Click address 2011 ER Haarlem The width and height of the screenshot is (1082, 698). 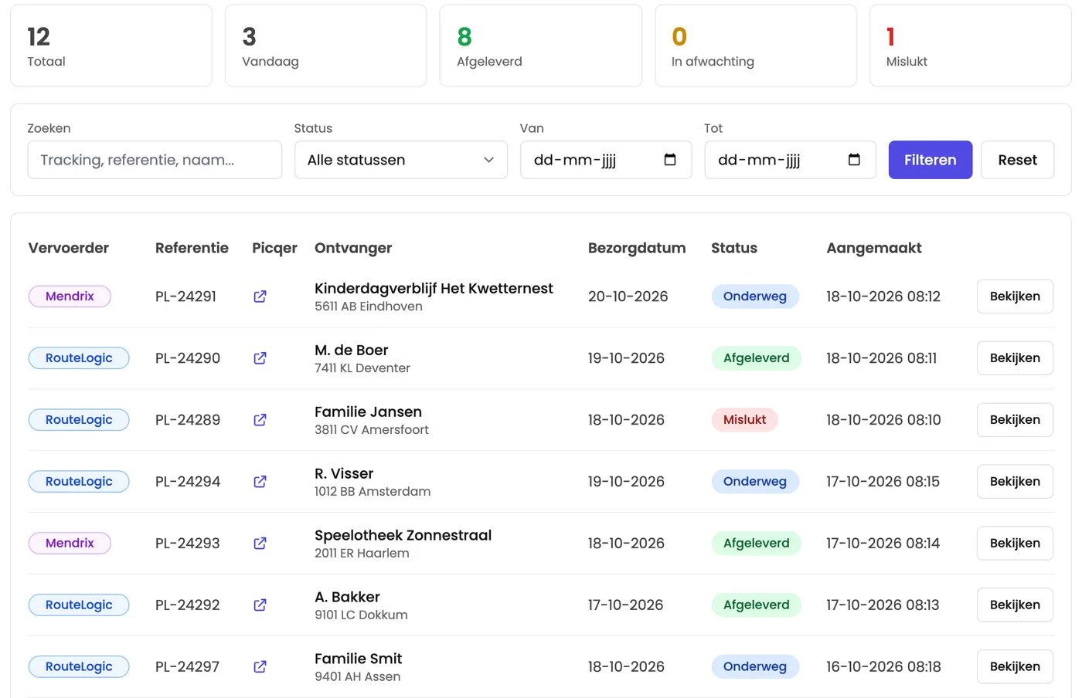pyautogui.click(x=362, y=554)
